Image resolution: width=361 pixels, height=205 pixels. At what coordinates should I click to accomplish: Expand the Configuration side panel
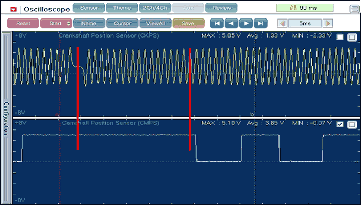pyautogui.click(x=6, y=118)
